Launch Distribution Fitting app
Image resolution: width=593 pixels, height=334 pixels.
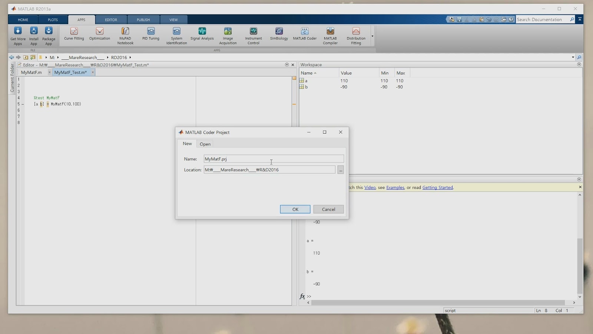click(356, 36)
